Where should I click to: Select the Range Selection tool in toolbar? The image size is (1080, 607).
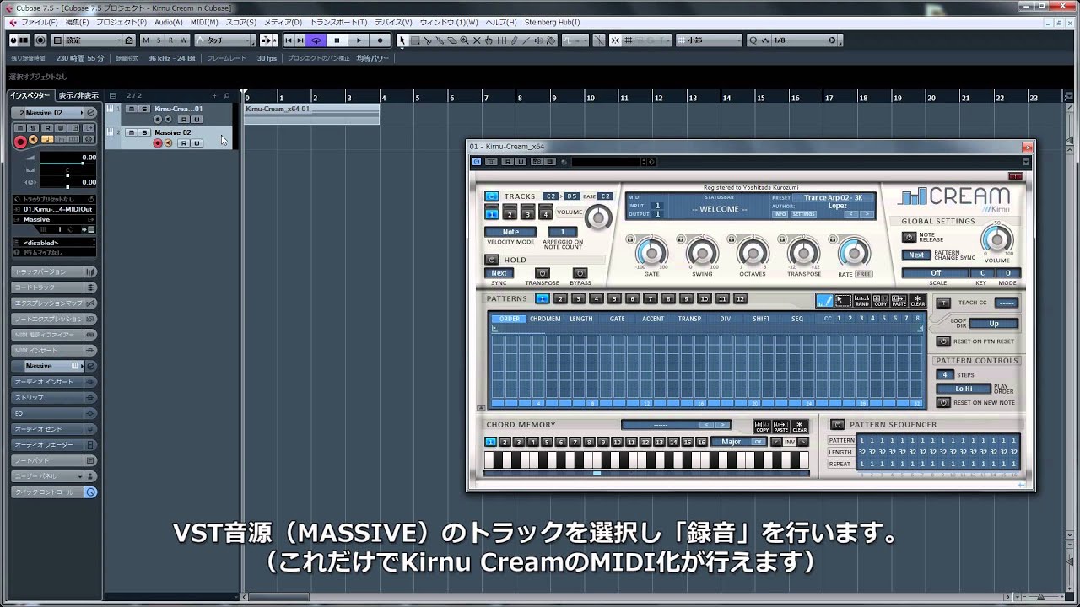point(414,40)
